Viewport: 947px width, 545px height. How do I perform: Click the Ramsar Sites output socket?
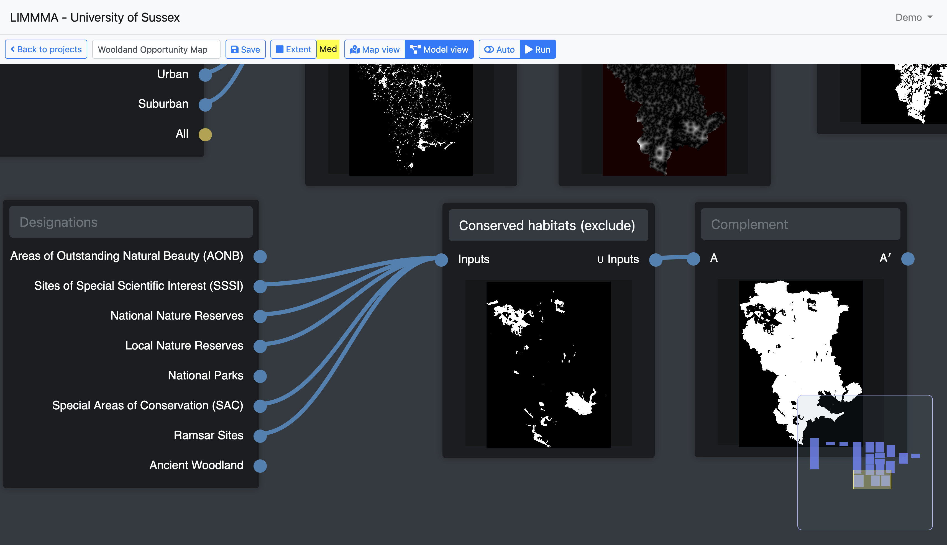click(260, 436)
